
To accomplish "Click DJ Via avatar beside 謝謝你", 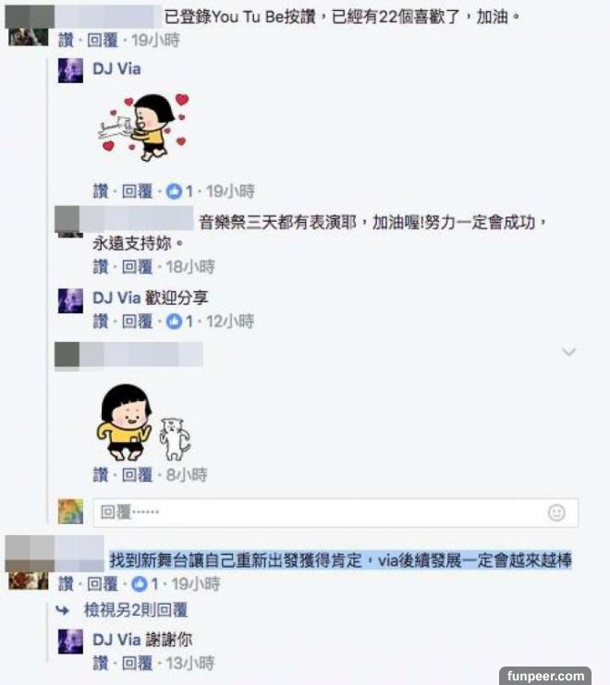I will [70, 642].
